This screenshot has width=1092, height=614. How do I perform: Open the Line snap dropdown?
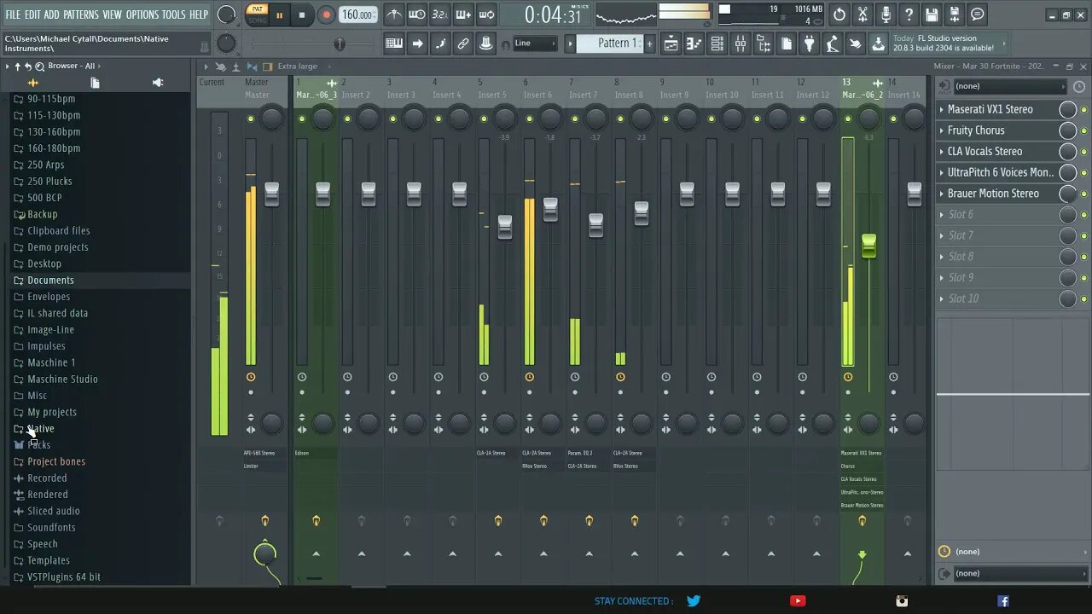click(x=535, y=43)
